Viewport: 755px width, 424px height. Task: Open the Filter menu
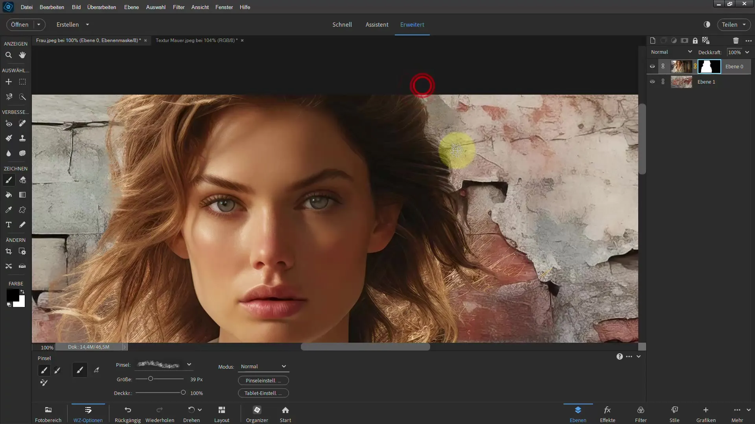pyautogui.click(x=179, y=7)
